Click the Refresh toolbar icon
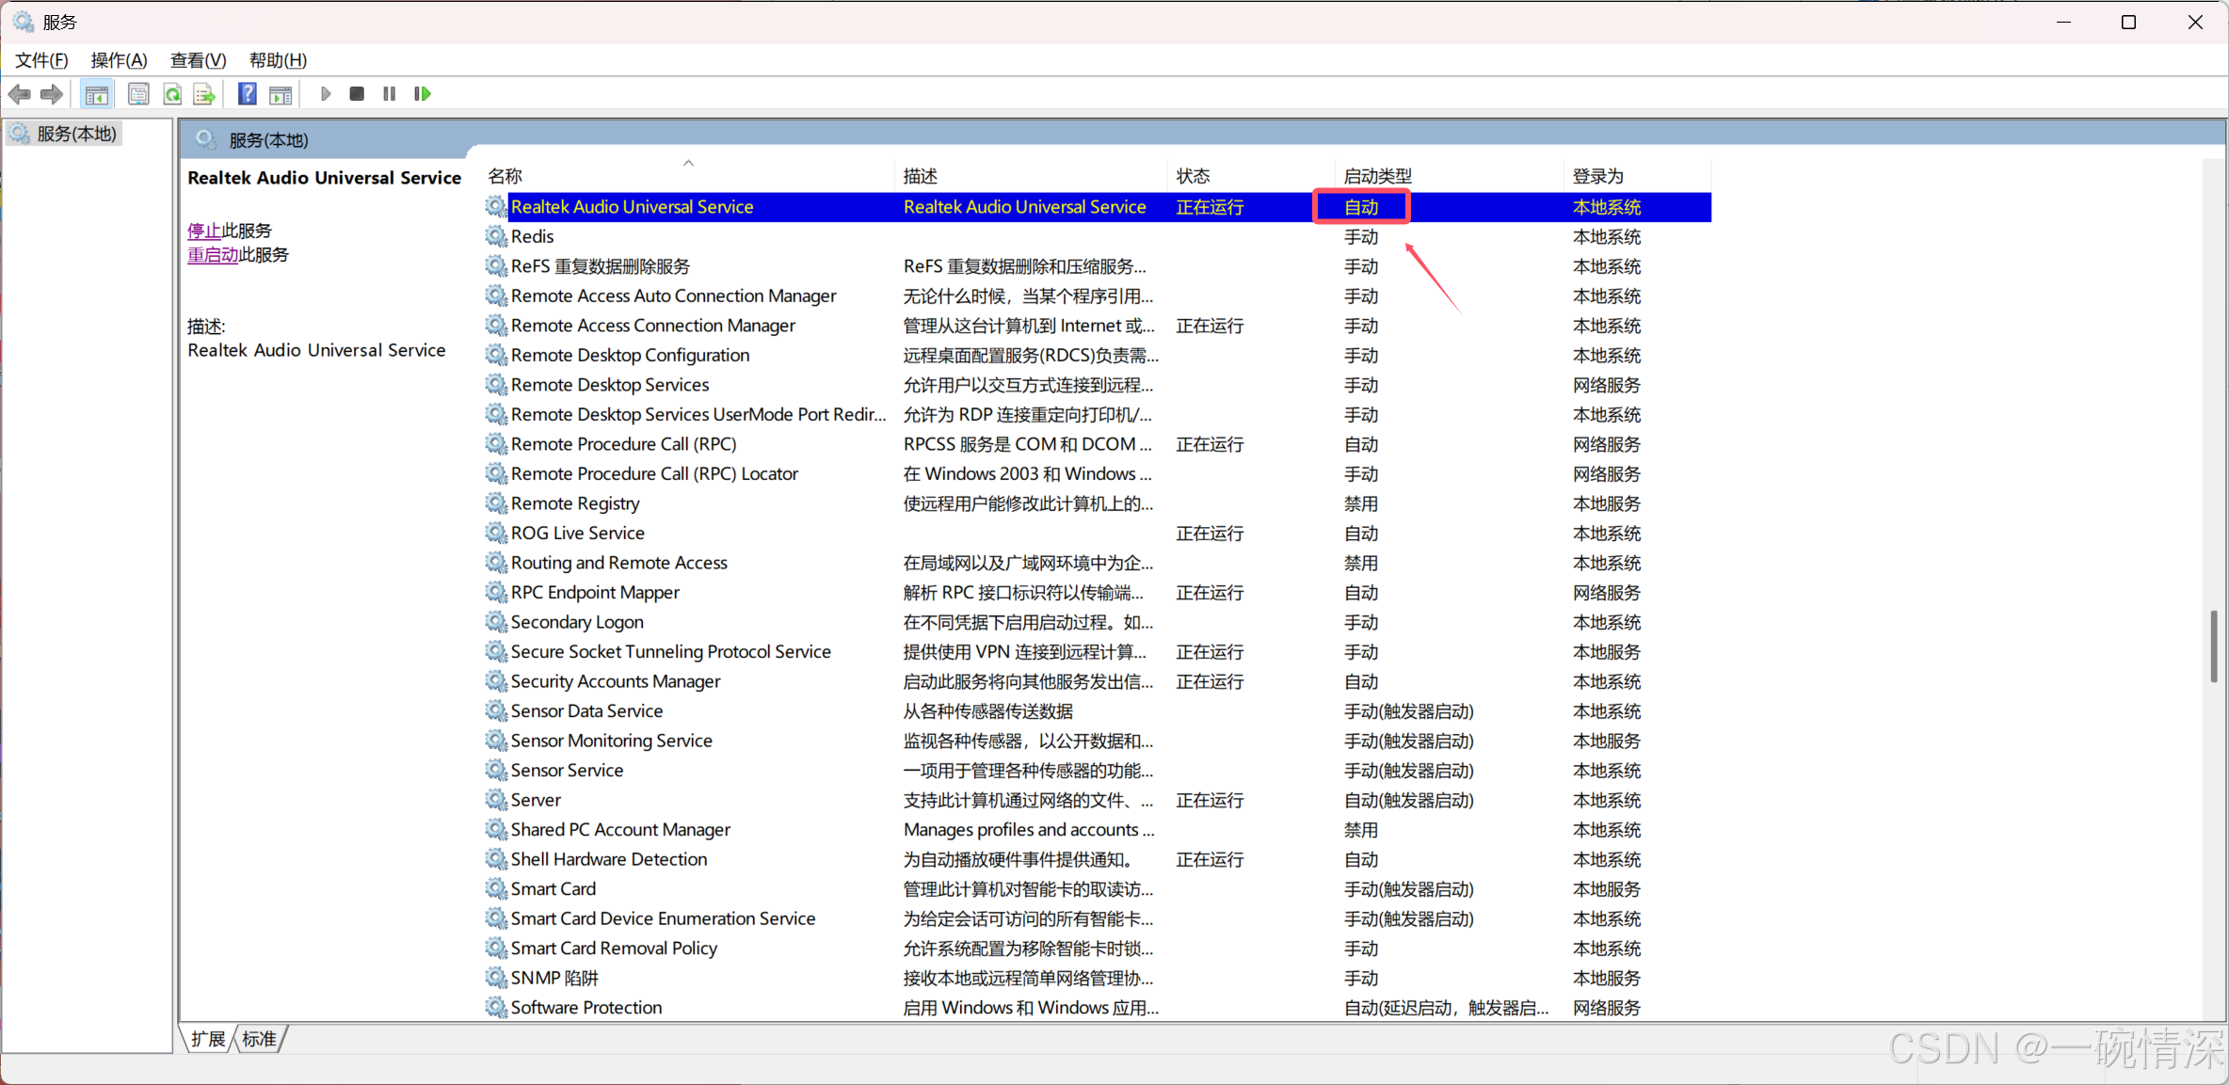This screenshot has width=2229, height=1085. [x=172, y=94]
